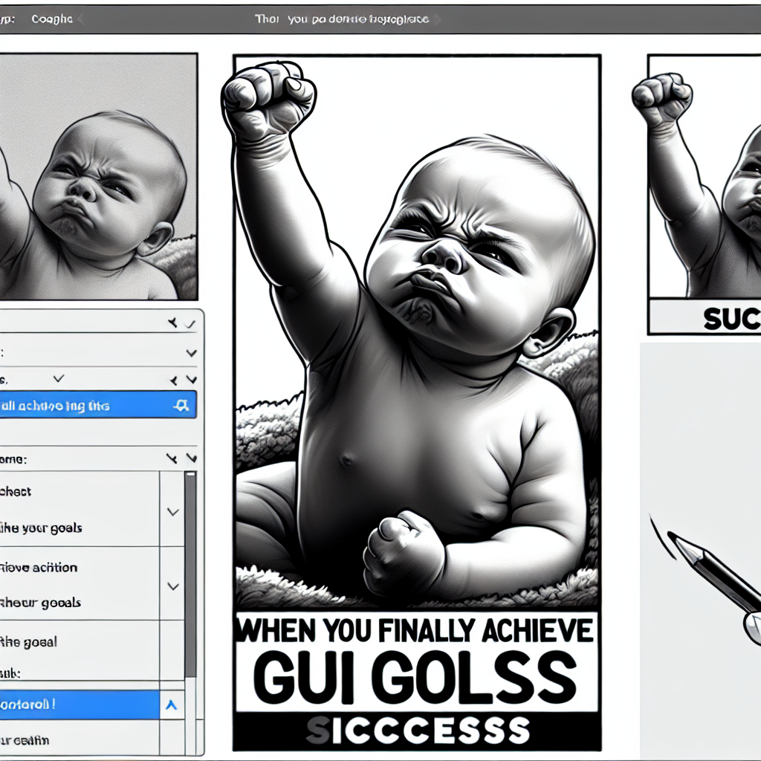Expand the chevron above 'Rhour goeals'
The image size is (761, 761).
tap(172, 586)
